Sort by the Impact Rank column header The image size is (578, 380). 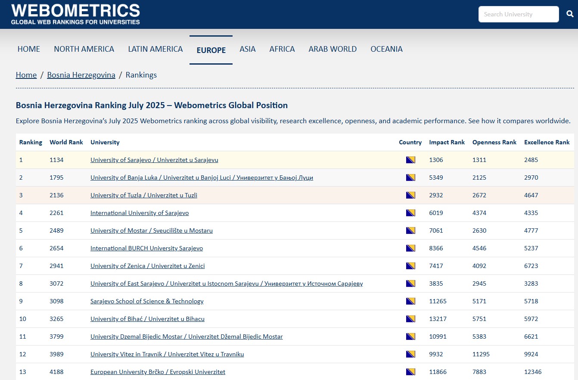(x=447, y=142)
